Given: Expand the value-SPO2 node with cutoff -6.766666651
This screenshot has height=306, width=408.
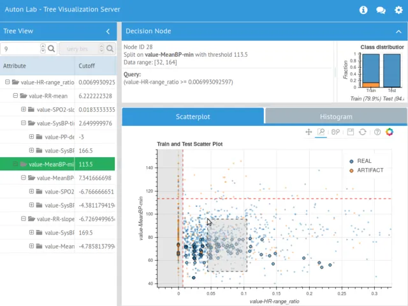Looking at the screenshot, I should tap(31, 191).
